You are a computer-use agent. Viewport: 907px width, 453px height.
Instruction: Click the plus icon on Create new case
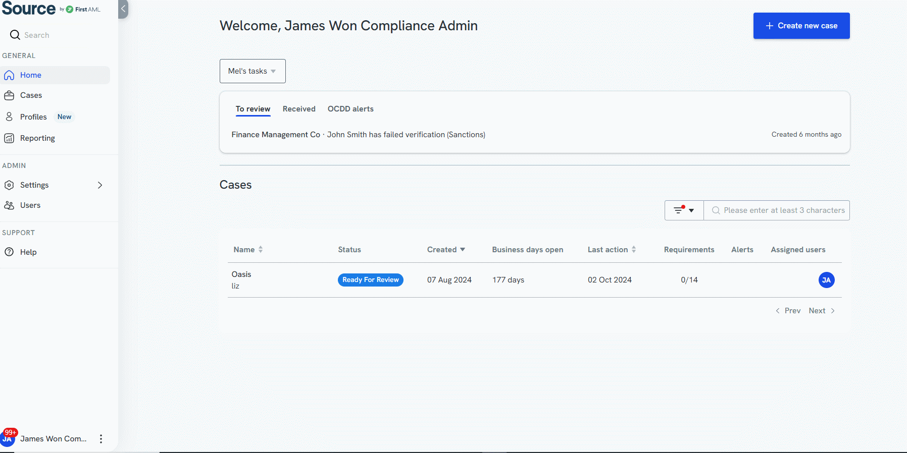pyautogui.click(x=770, y=26)
